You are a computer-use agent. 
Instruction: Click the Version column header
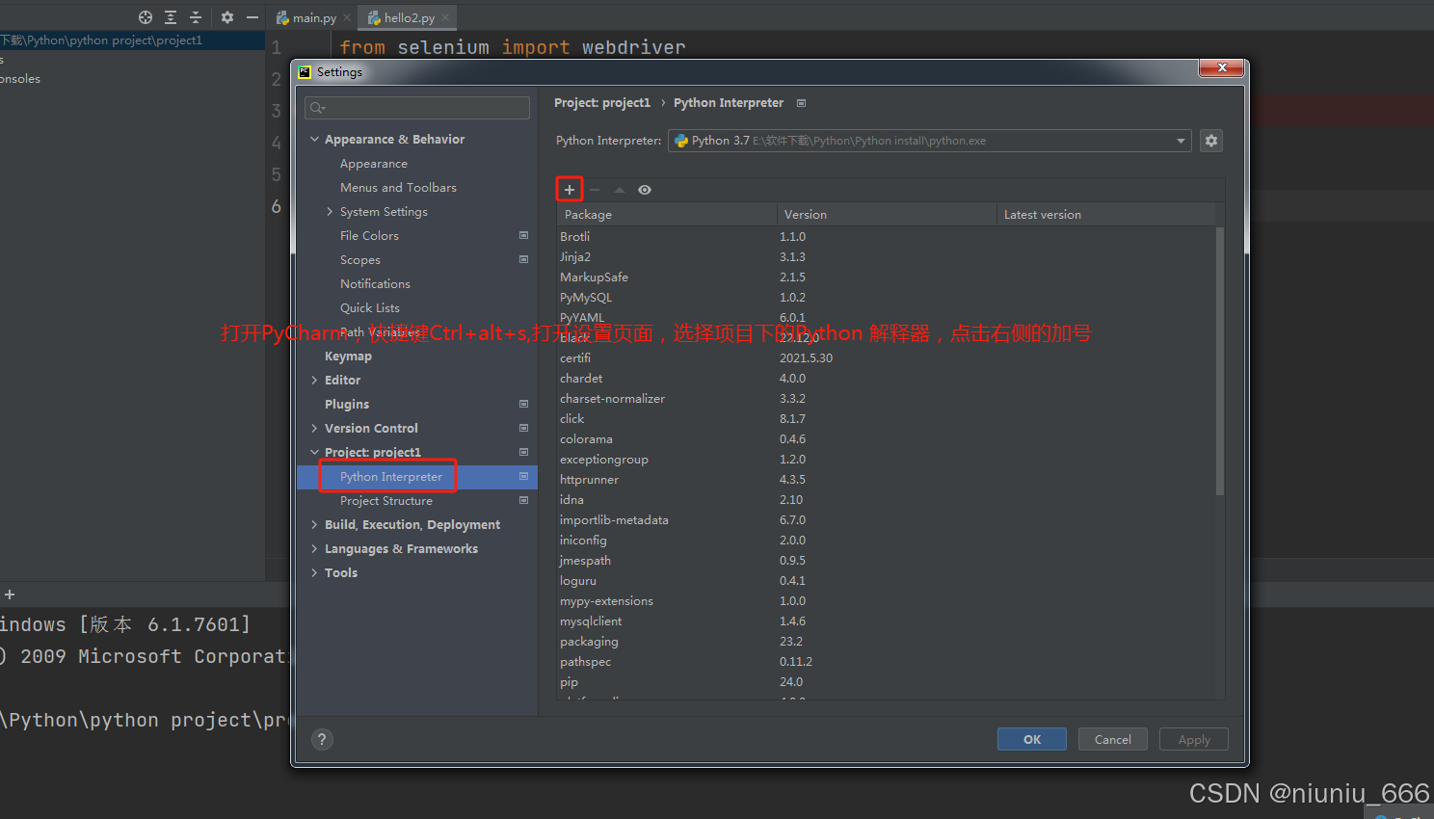pyautogui.click(x=887, y=215)
